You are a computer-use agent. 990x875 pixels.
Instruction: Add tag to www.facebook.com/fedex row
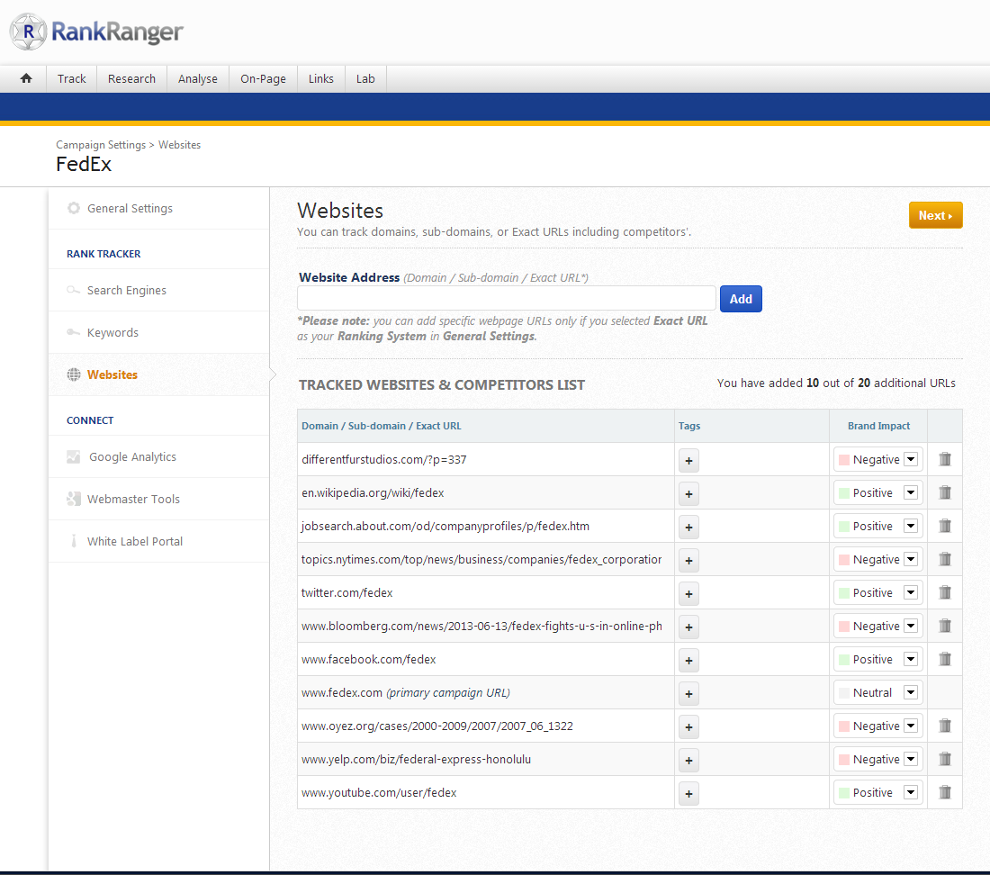pos(688,660)
